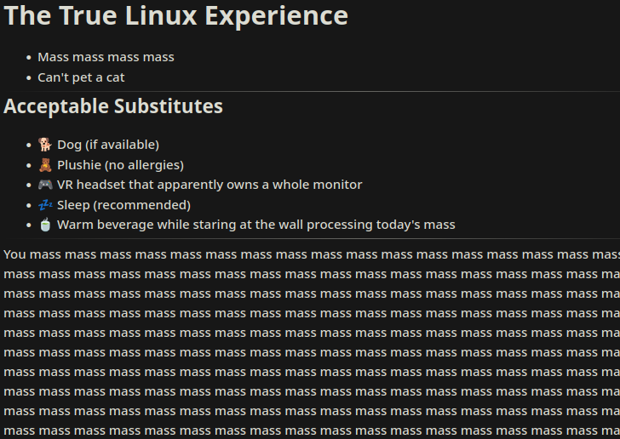Click the 'Acceptable Substitutes' heading
Viewport: 620px width, 439px height.
click(113, 106)
